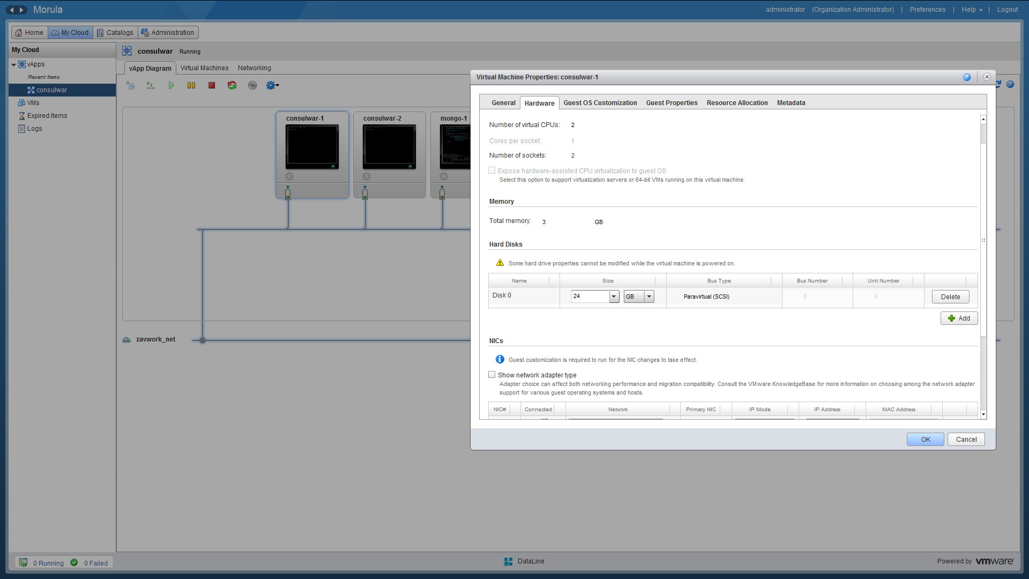Click the DataLine logo icon
The height and width of the screenshot is (579, 1029).
click(x=508, y=561)
